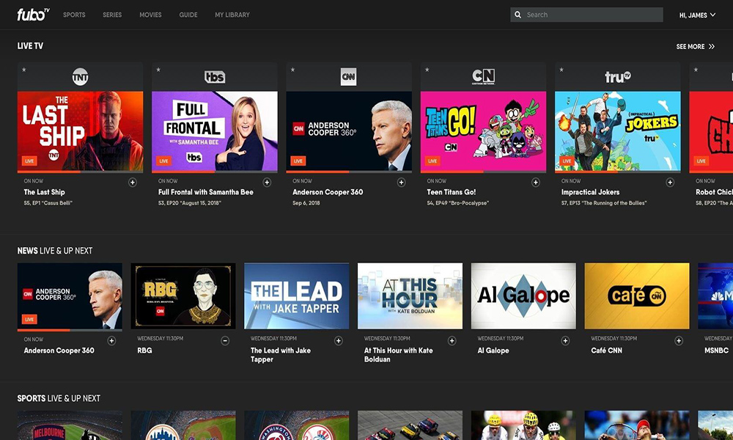Open Full Frontal with Samantha Bee thumbnail
Viewport: 733px width, 440px height.
click(x=215, y=131)
